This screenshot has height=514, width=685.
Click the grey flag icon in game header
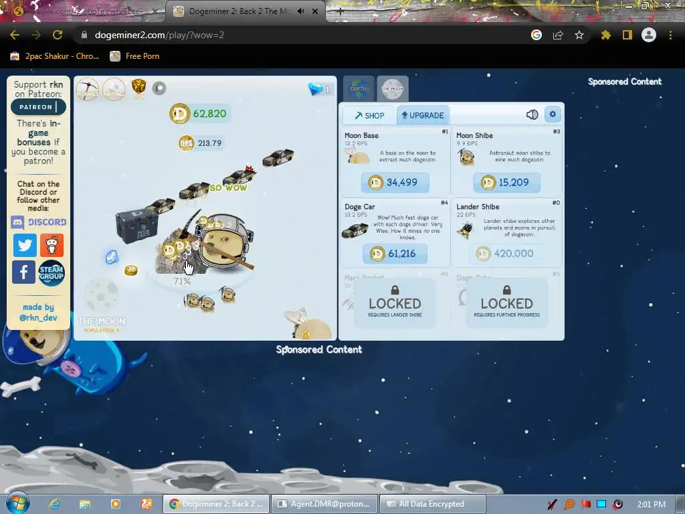(x=159, y=88)
